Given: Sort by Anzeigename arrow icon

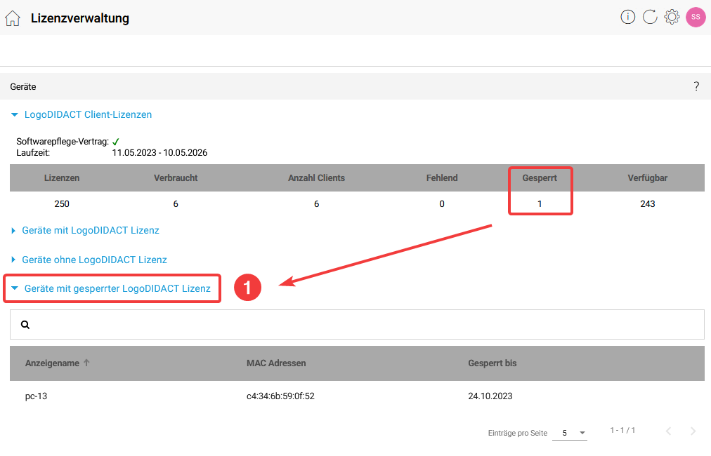Looking at the screenshot, I should coord(86,363).
